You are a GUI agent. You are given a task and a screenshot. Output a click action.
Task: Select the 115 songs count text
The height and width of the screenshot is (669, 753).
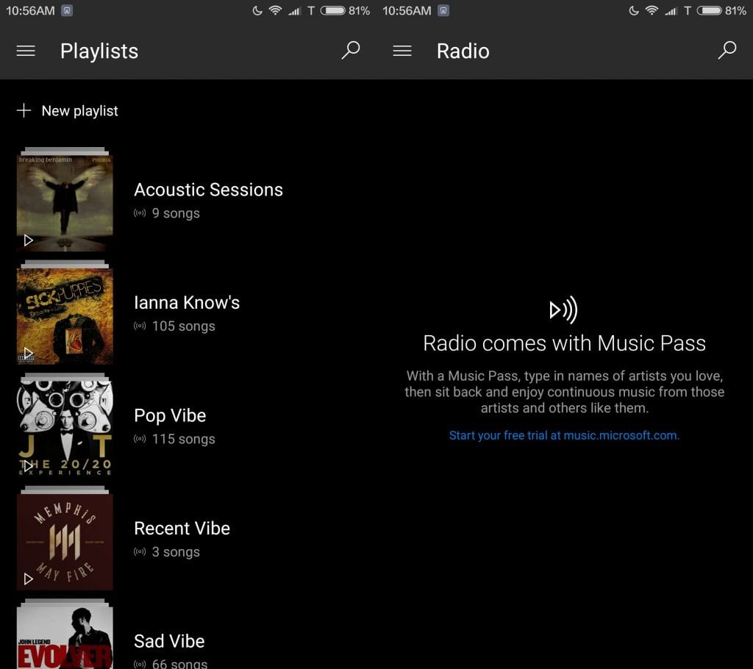coord(183,439)
